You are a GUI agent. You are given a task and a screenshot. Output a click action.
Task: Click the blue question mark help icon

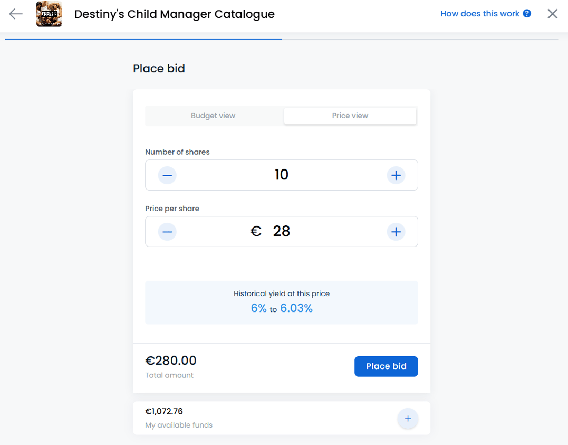[527, 13]
